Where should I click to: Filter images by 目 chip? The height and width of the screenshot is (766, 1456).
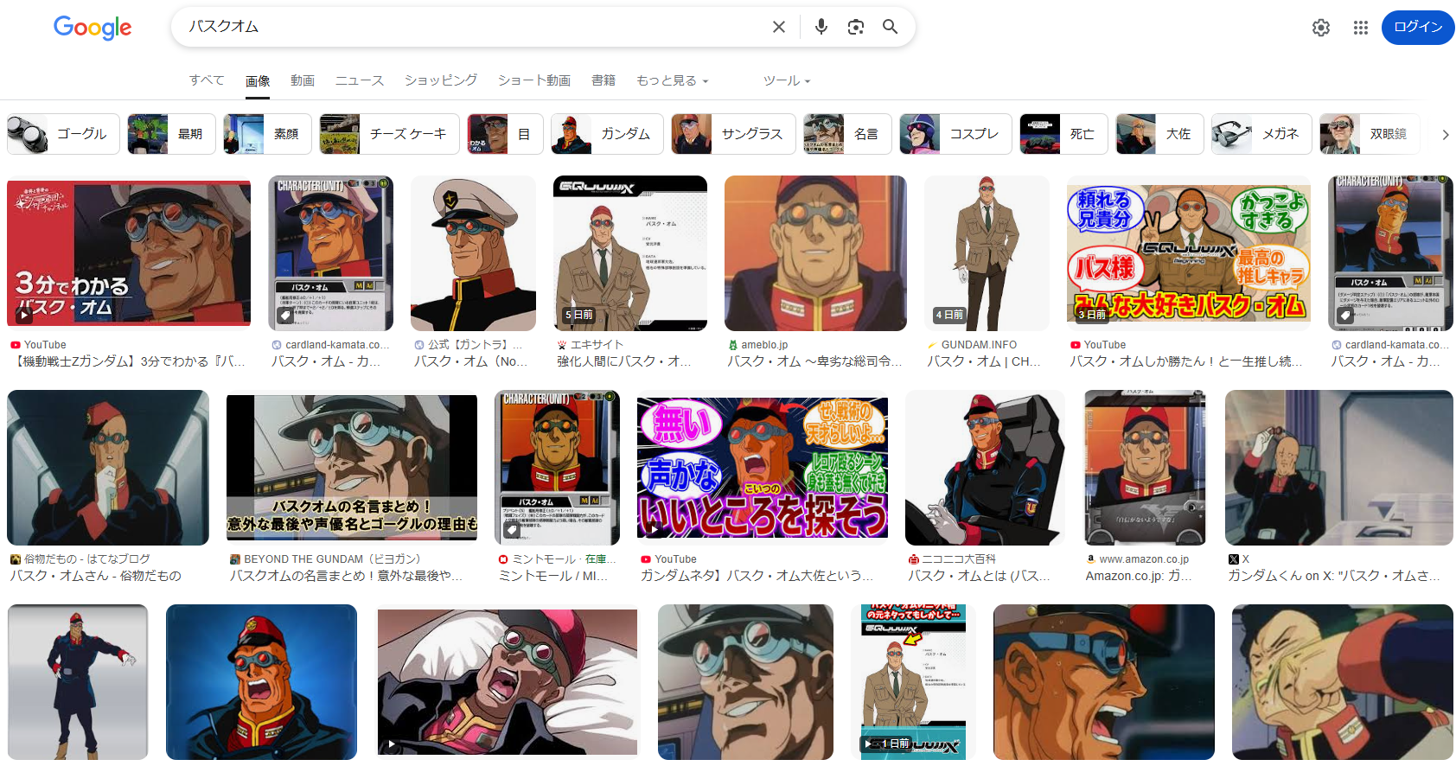tap(505, 134)
